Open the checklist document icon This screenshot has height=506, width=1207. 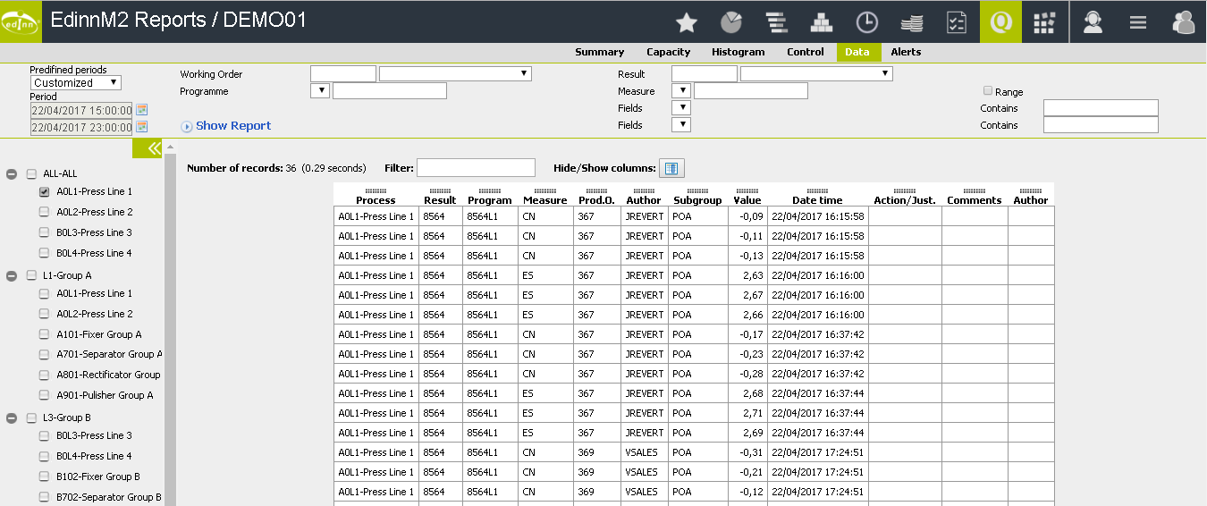[x=956, y=22]
